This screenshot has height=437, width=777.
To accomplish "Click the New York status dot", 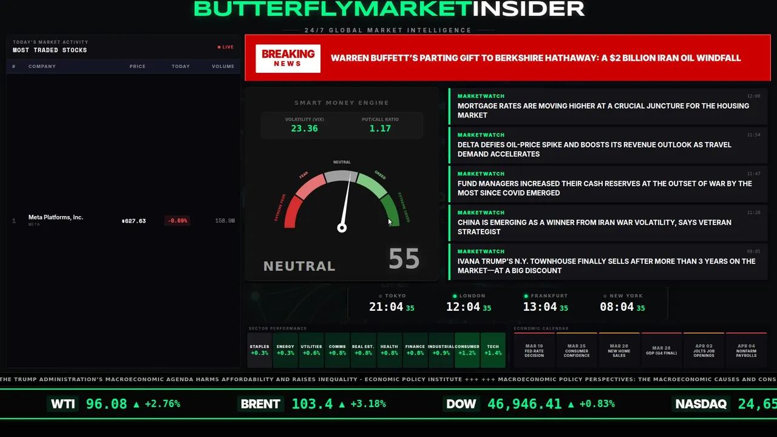I will pos(605,296).
